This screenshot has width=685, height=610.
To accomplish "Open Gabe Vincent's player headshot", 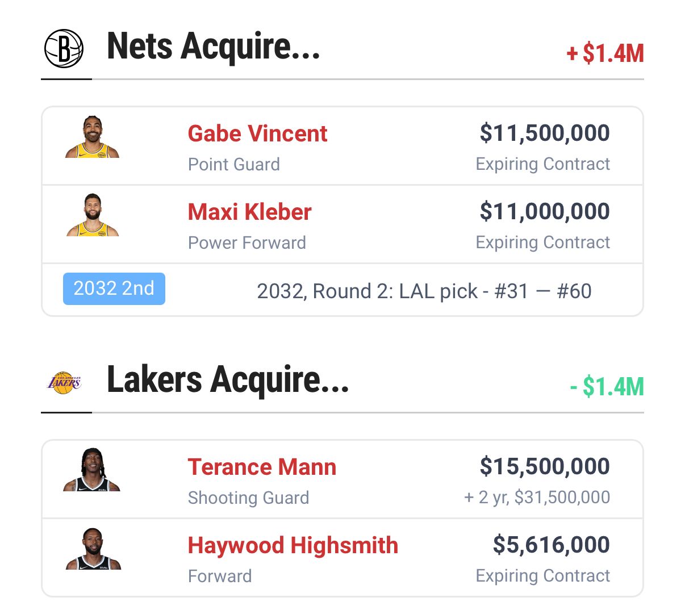I will pyautogui.click(x=92, y=137).
